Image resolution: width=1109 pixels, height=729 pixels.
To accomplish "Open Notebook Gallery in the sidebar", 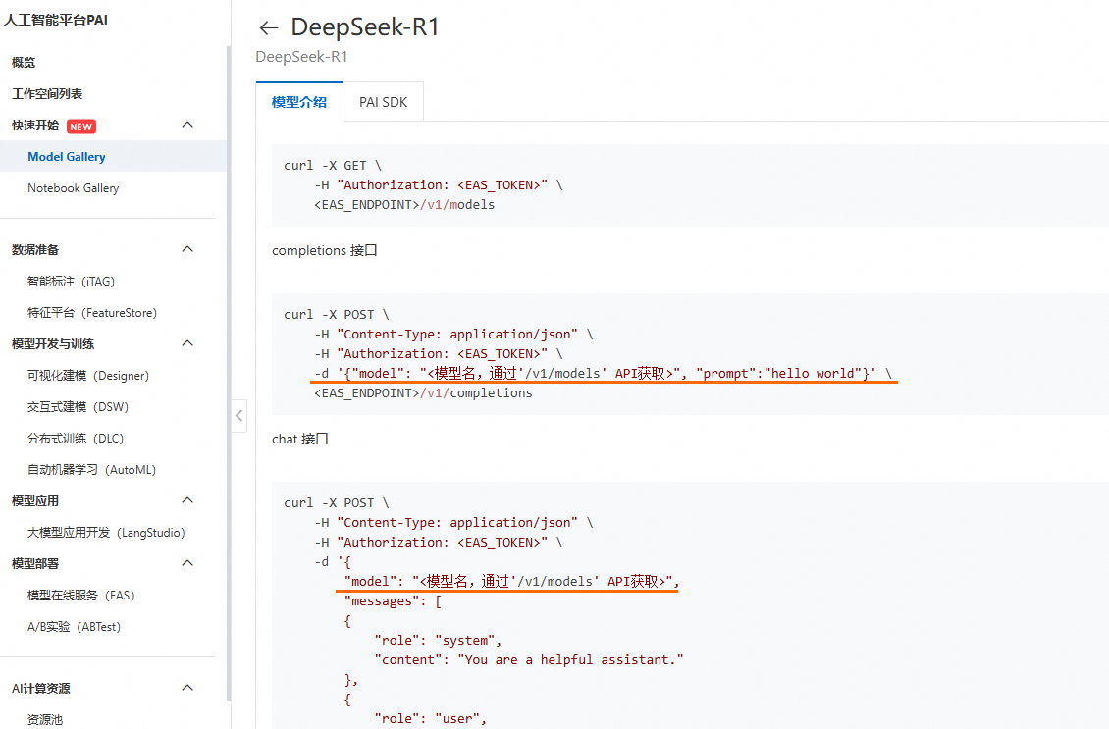I will click(74, 188).
